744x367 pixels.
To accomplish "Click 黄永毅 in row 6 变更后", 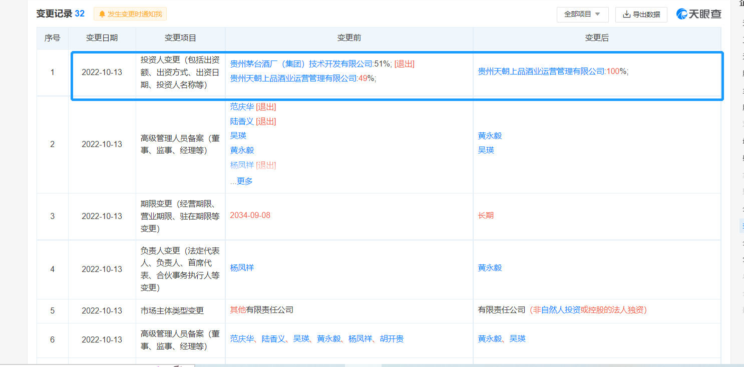I will (490, 338).
